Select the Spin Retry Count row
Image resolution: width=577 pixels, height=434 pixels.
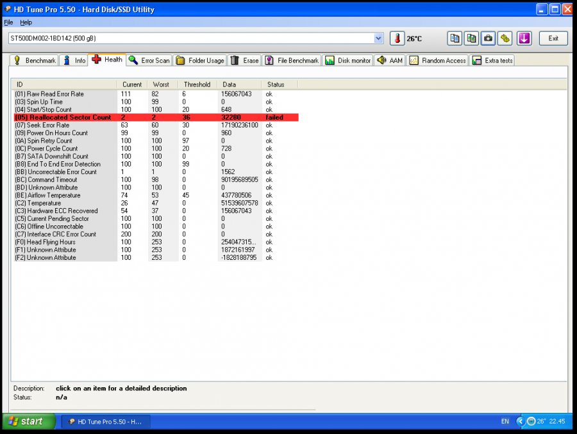(x=156, y=141)
